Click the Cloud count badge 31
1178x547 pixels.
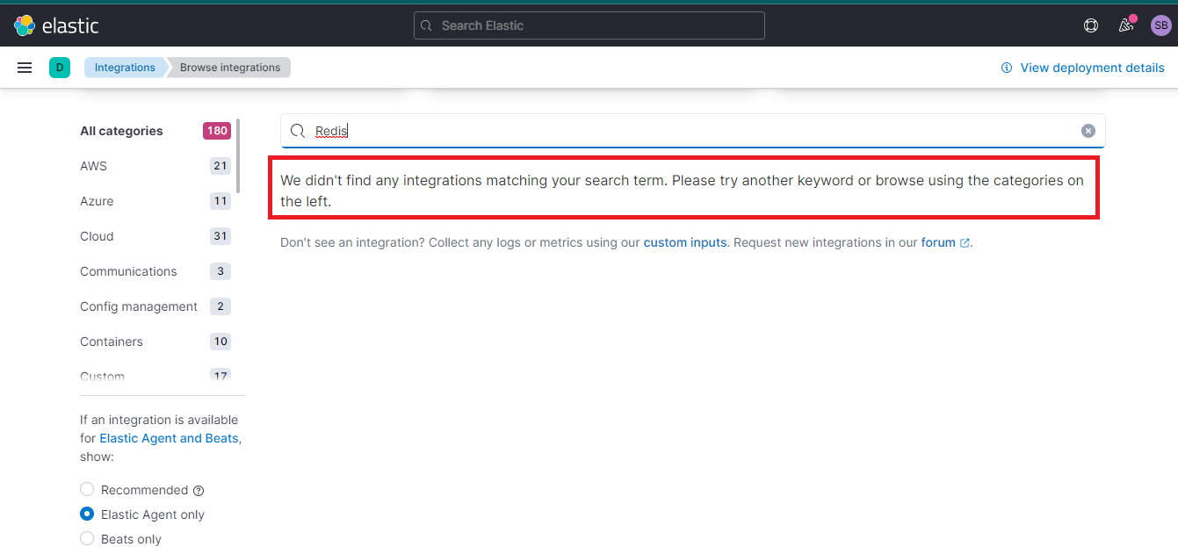[x=220, y=236]
